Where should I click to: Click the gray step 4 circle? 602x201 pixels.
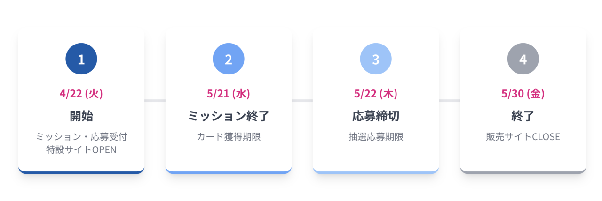pos(523,59)
